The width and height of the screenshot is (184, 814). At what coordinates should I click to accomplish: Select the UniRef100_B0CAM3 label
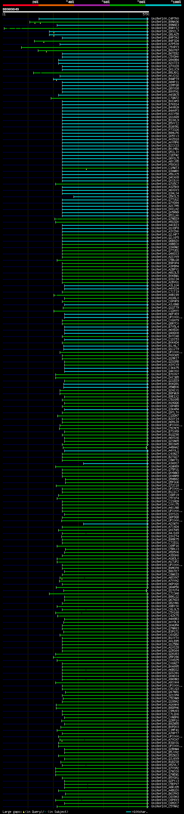click(x=165, y=101)
